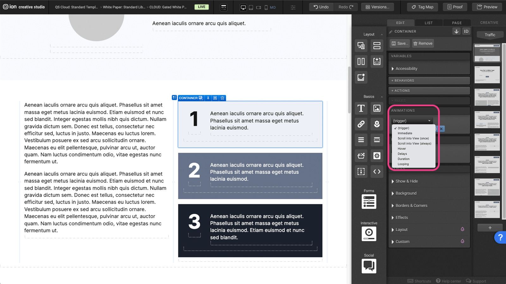Click the LIVE status badge

[x=201, y=7]
